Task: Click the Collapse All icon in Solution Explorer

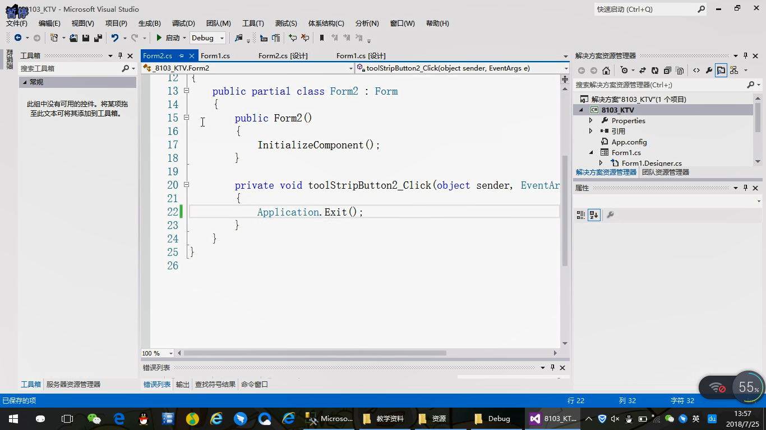Action: tap(667, 70)
